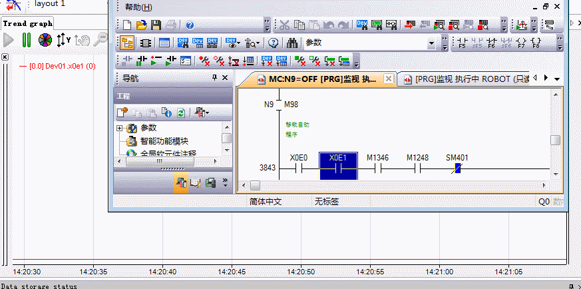The height and width of the screenshot is (289, 581).
Task: Click the scissors cut icon
Action: pyautogui.click(x=284, y=25)
